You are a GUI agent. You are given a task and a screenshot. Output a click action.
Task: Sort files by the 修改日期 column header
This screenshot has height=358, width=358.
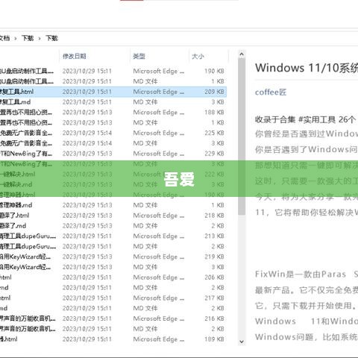(75, 57)
